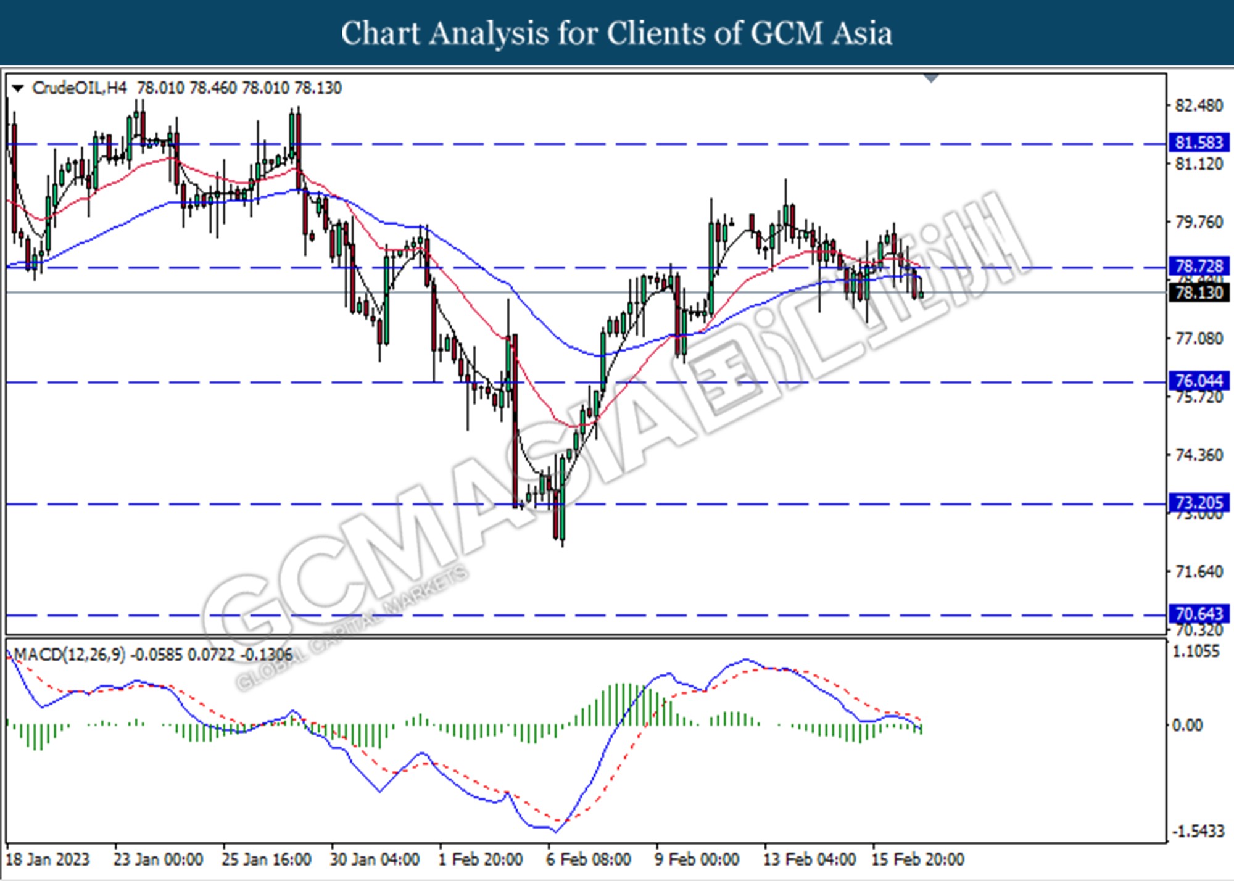Click the MACD values -0.0585 0.0722 -0.1306
The width and height of the screenshot is (1234, 881).
[212, 654]
